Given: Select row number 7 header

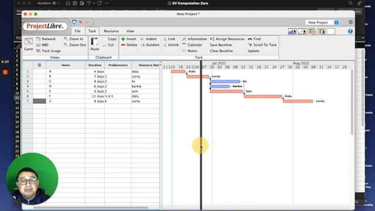Looking at the screenshot, I should (28, 101).
